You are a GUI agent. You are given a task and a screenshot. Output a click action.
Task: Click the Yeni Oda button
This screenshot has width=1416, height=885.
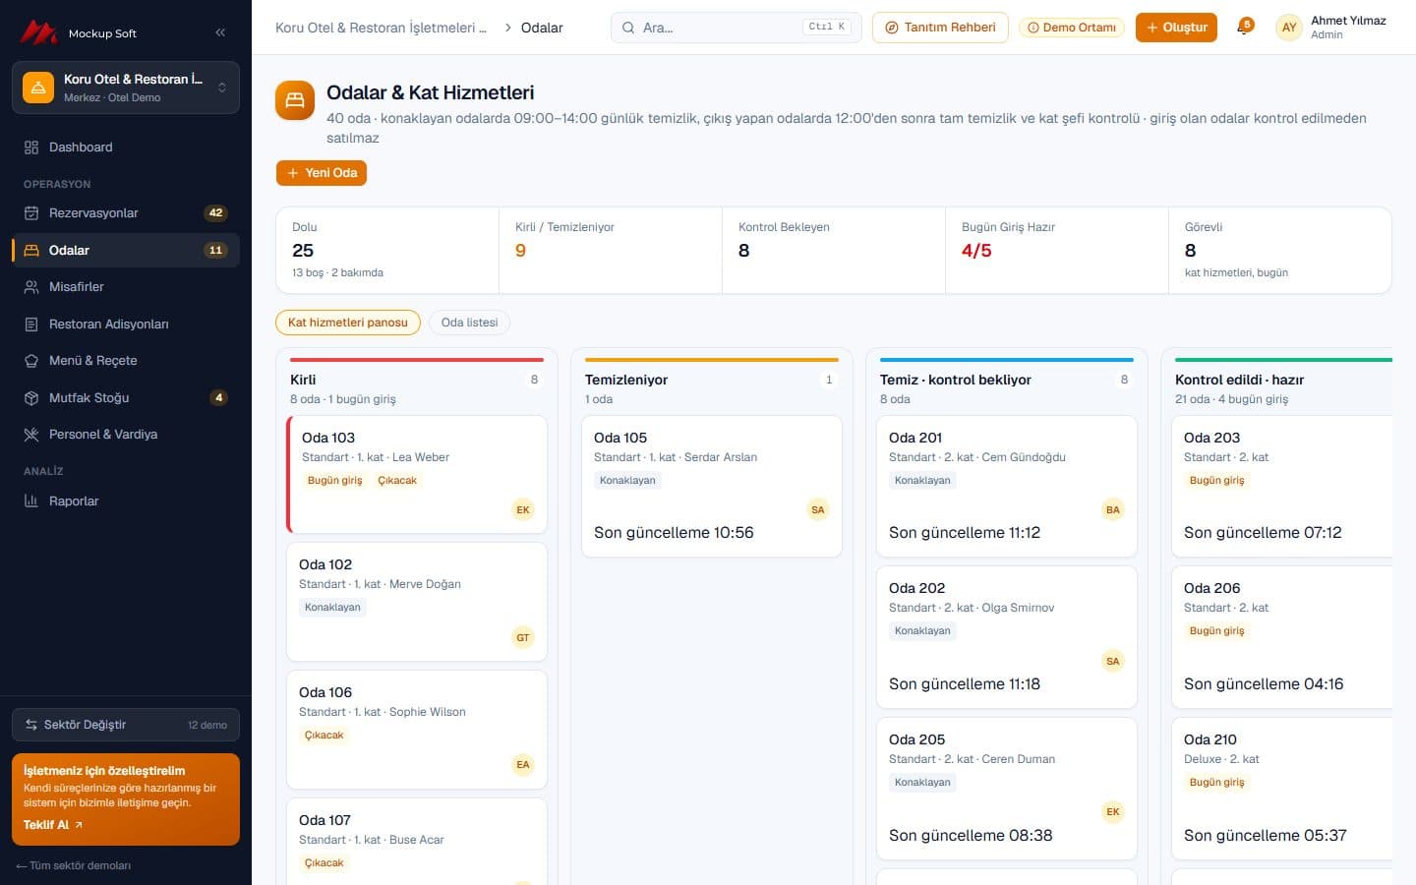coord(322,173)
